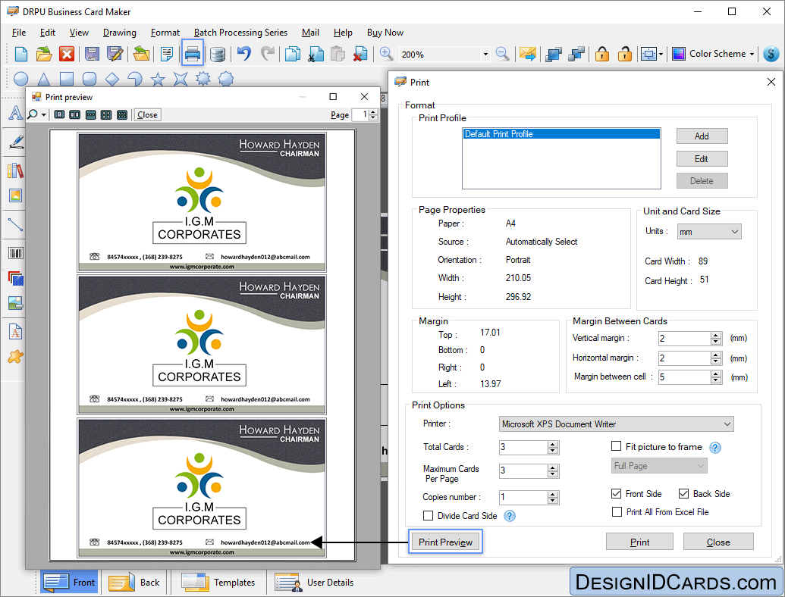This screenshot has width=785, height=597.
Task: Enable the Divide Card Side checkbox
Action: pyautogui.click(x=428, y=515)
